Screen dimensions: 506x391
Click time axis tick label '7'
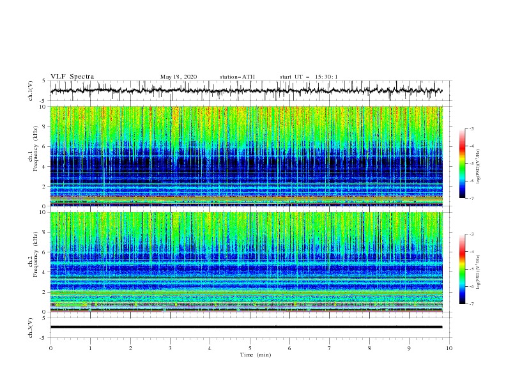coord(330,348)
